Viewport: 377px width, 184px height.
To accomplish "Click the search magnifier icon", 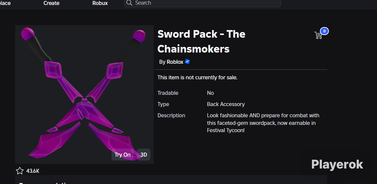I will tap(129, 3).
